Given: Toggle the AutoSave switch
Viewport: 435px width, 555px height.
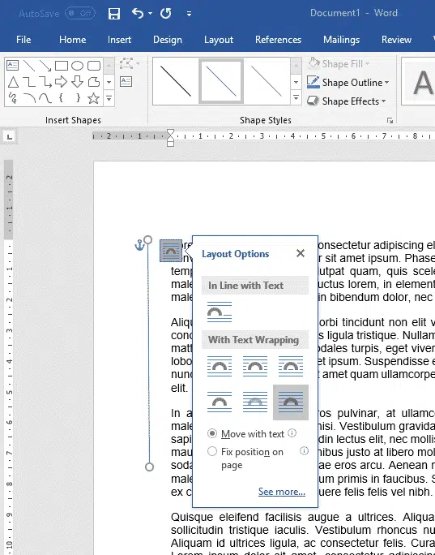Looking at the screenshot, I should [x=80, y=14].
